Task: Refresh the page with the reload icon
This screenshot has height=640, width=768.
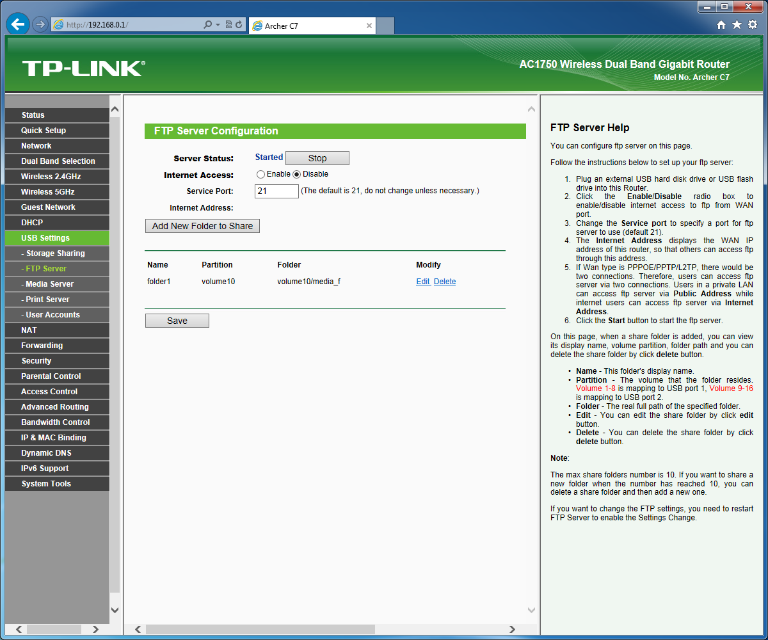Action: pos(239,25)
